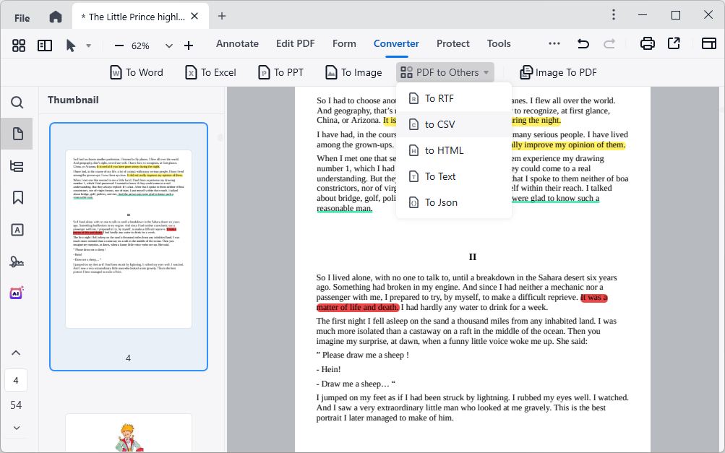Choose To Json in conversion menu
The height and width of the screenshot is (453, 725).
click(x=440, y=202)
